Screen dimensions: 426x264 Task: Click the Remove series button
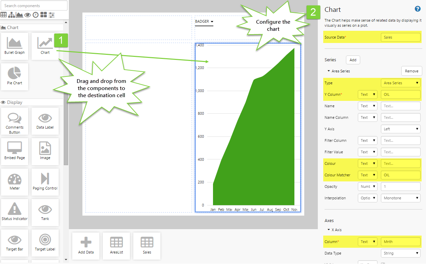point(411,71)
